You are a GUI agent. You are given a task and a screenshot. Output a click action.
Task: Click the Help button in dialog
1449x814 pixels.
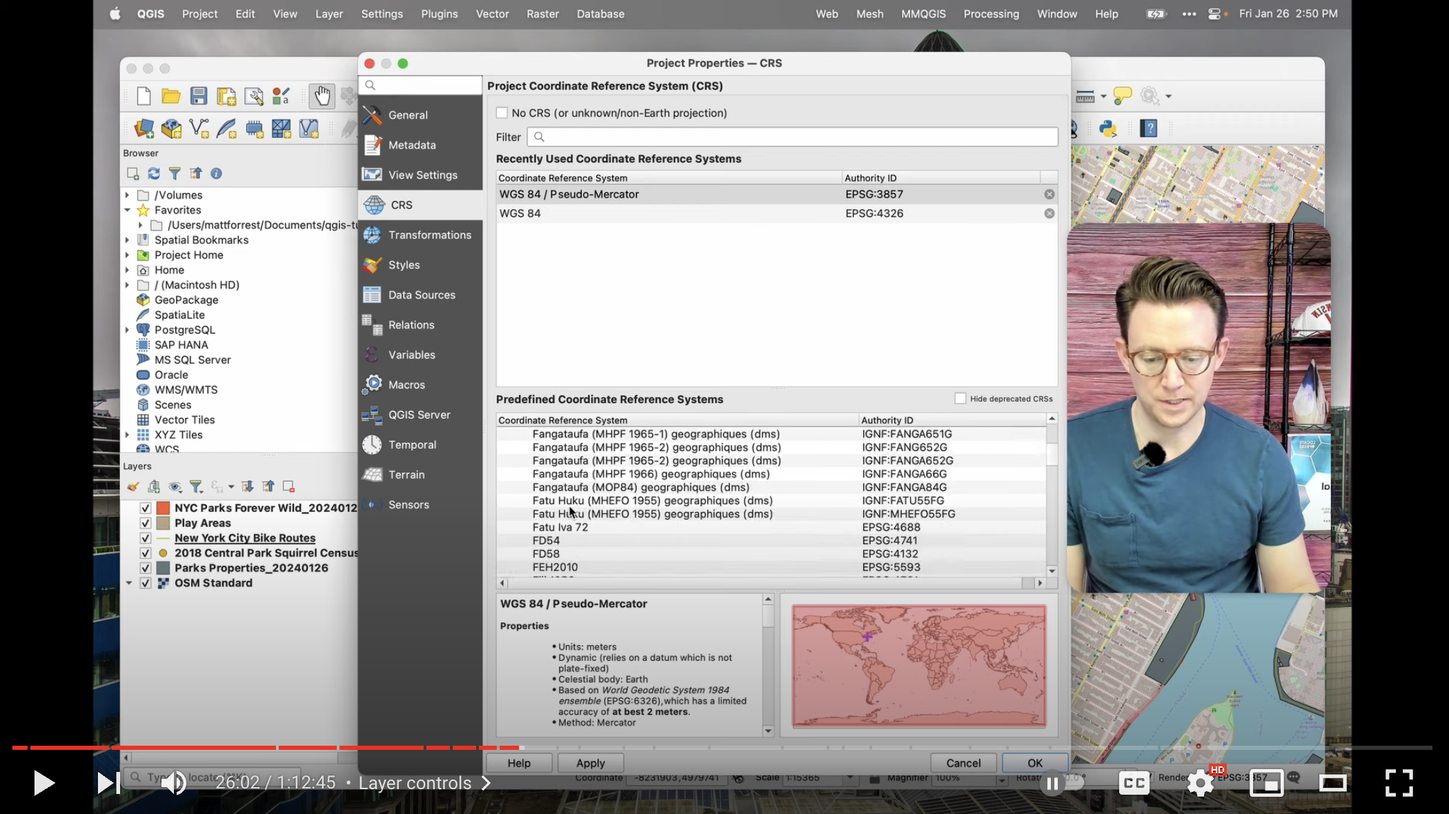pos(519,763)
